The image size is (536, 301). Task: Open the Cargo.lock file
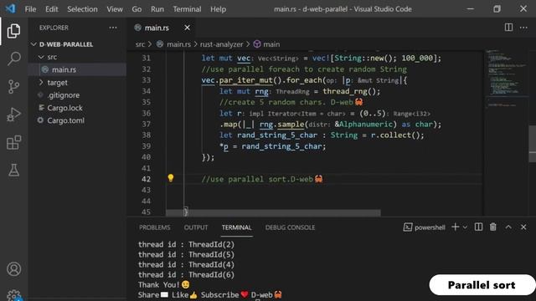[64, 108]
